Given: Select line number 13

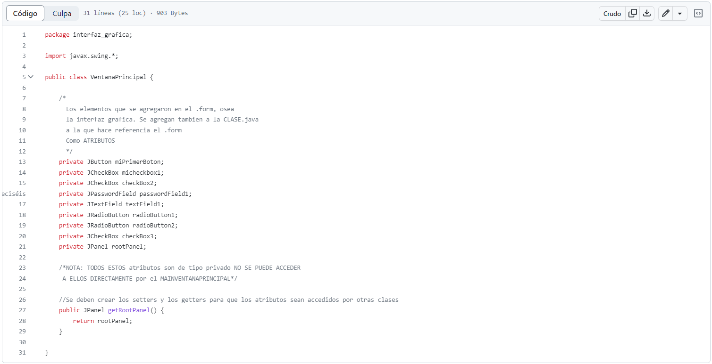Looking at the screenshot, I should [x=22, y=162].
